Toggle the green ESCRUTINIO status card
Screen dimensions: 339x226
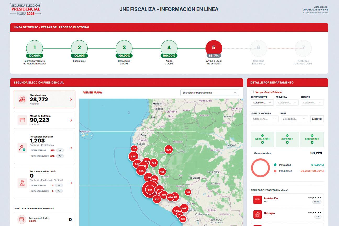pyautogui.click(x=312, y=139)
